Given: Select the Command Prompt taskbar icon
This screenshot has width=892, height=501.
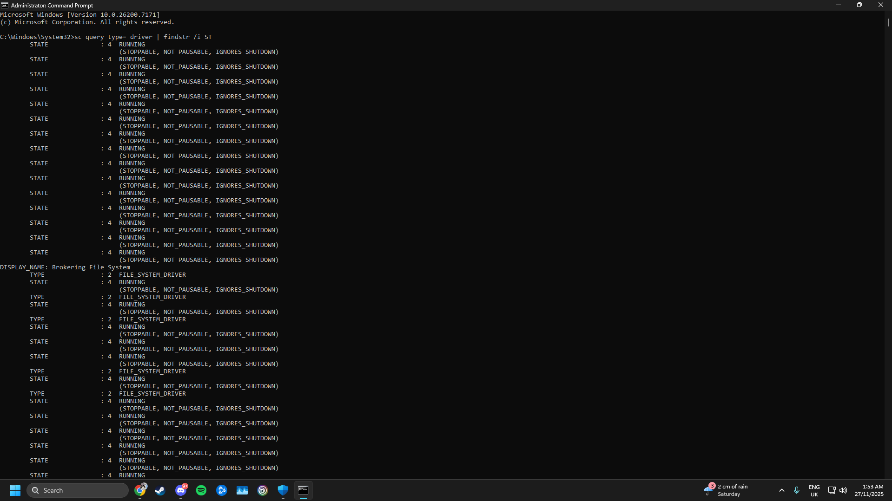Looking at the screenshot, I should 304,490.
